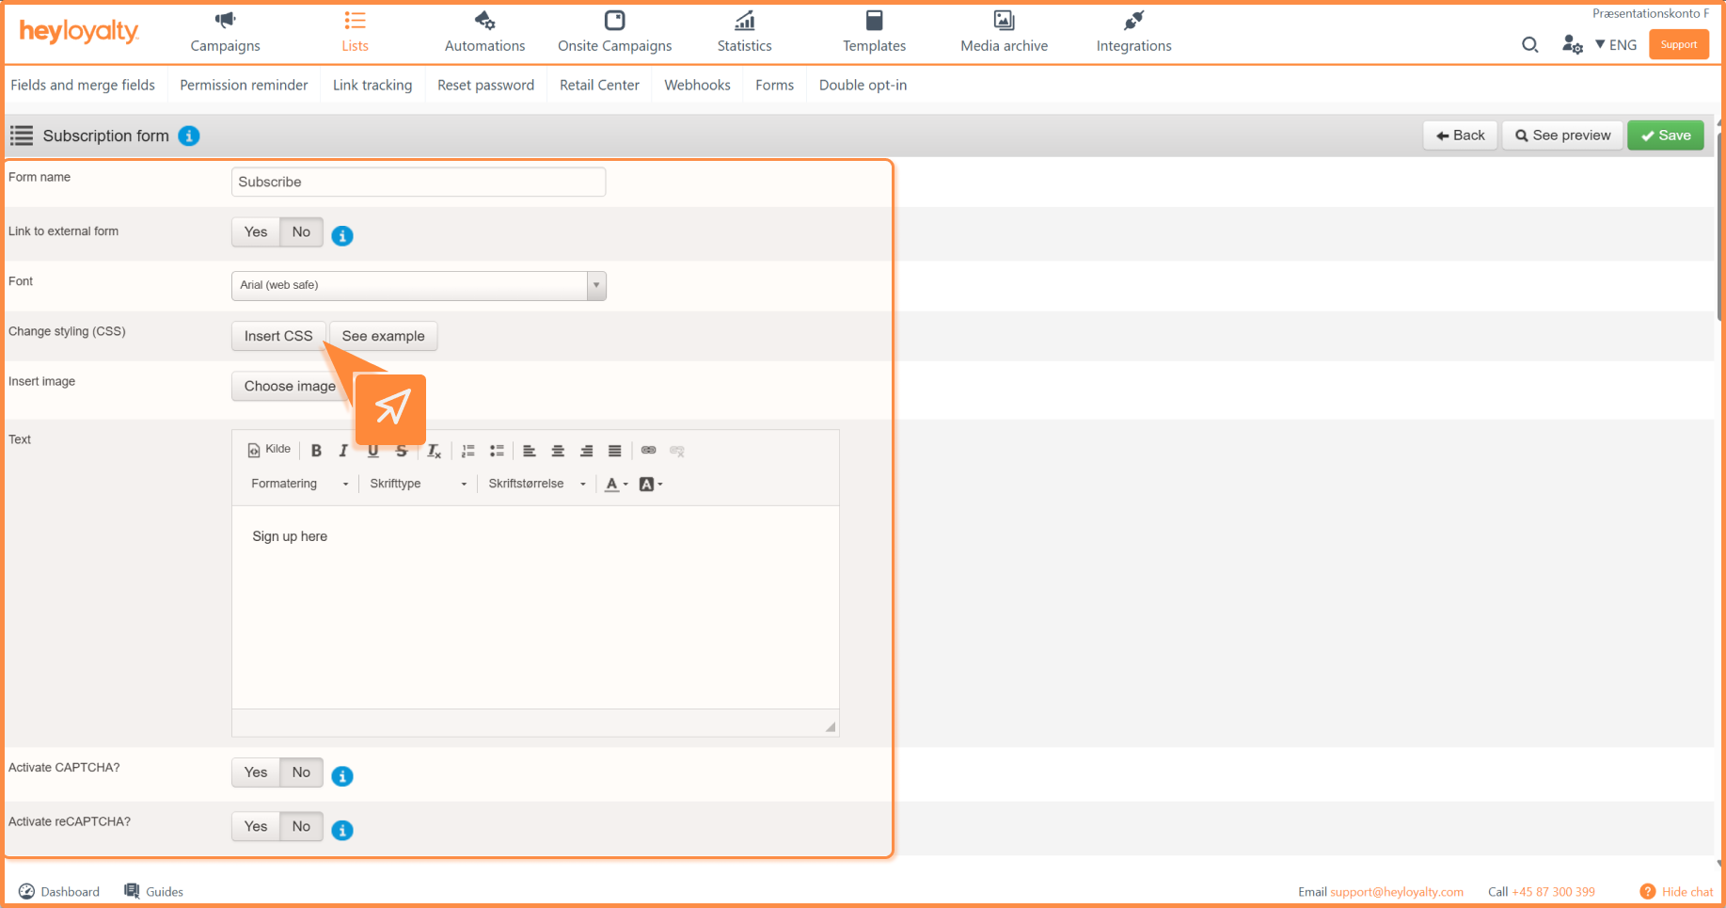
Task: Open the Font dropdown showing Arial
Action: (419, 285)
